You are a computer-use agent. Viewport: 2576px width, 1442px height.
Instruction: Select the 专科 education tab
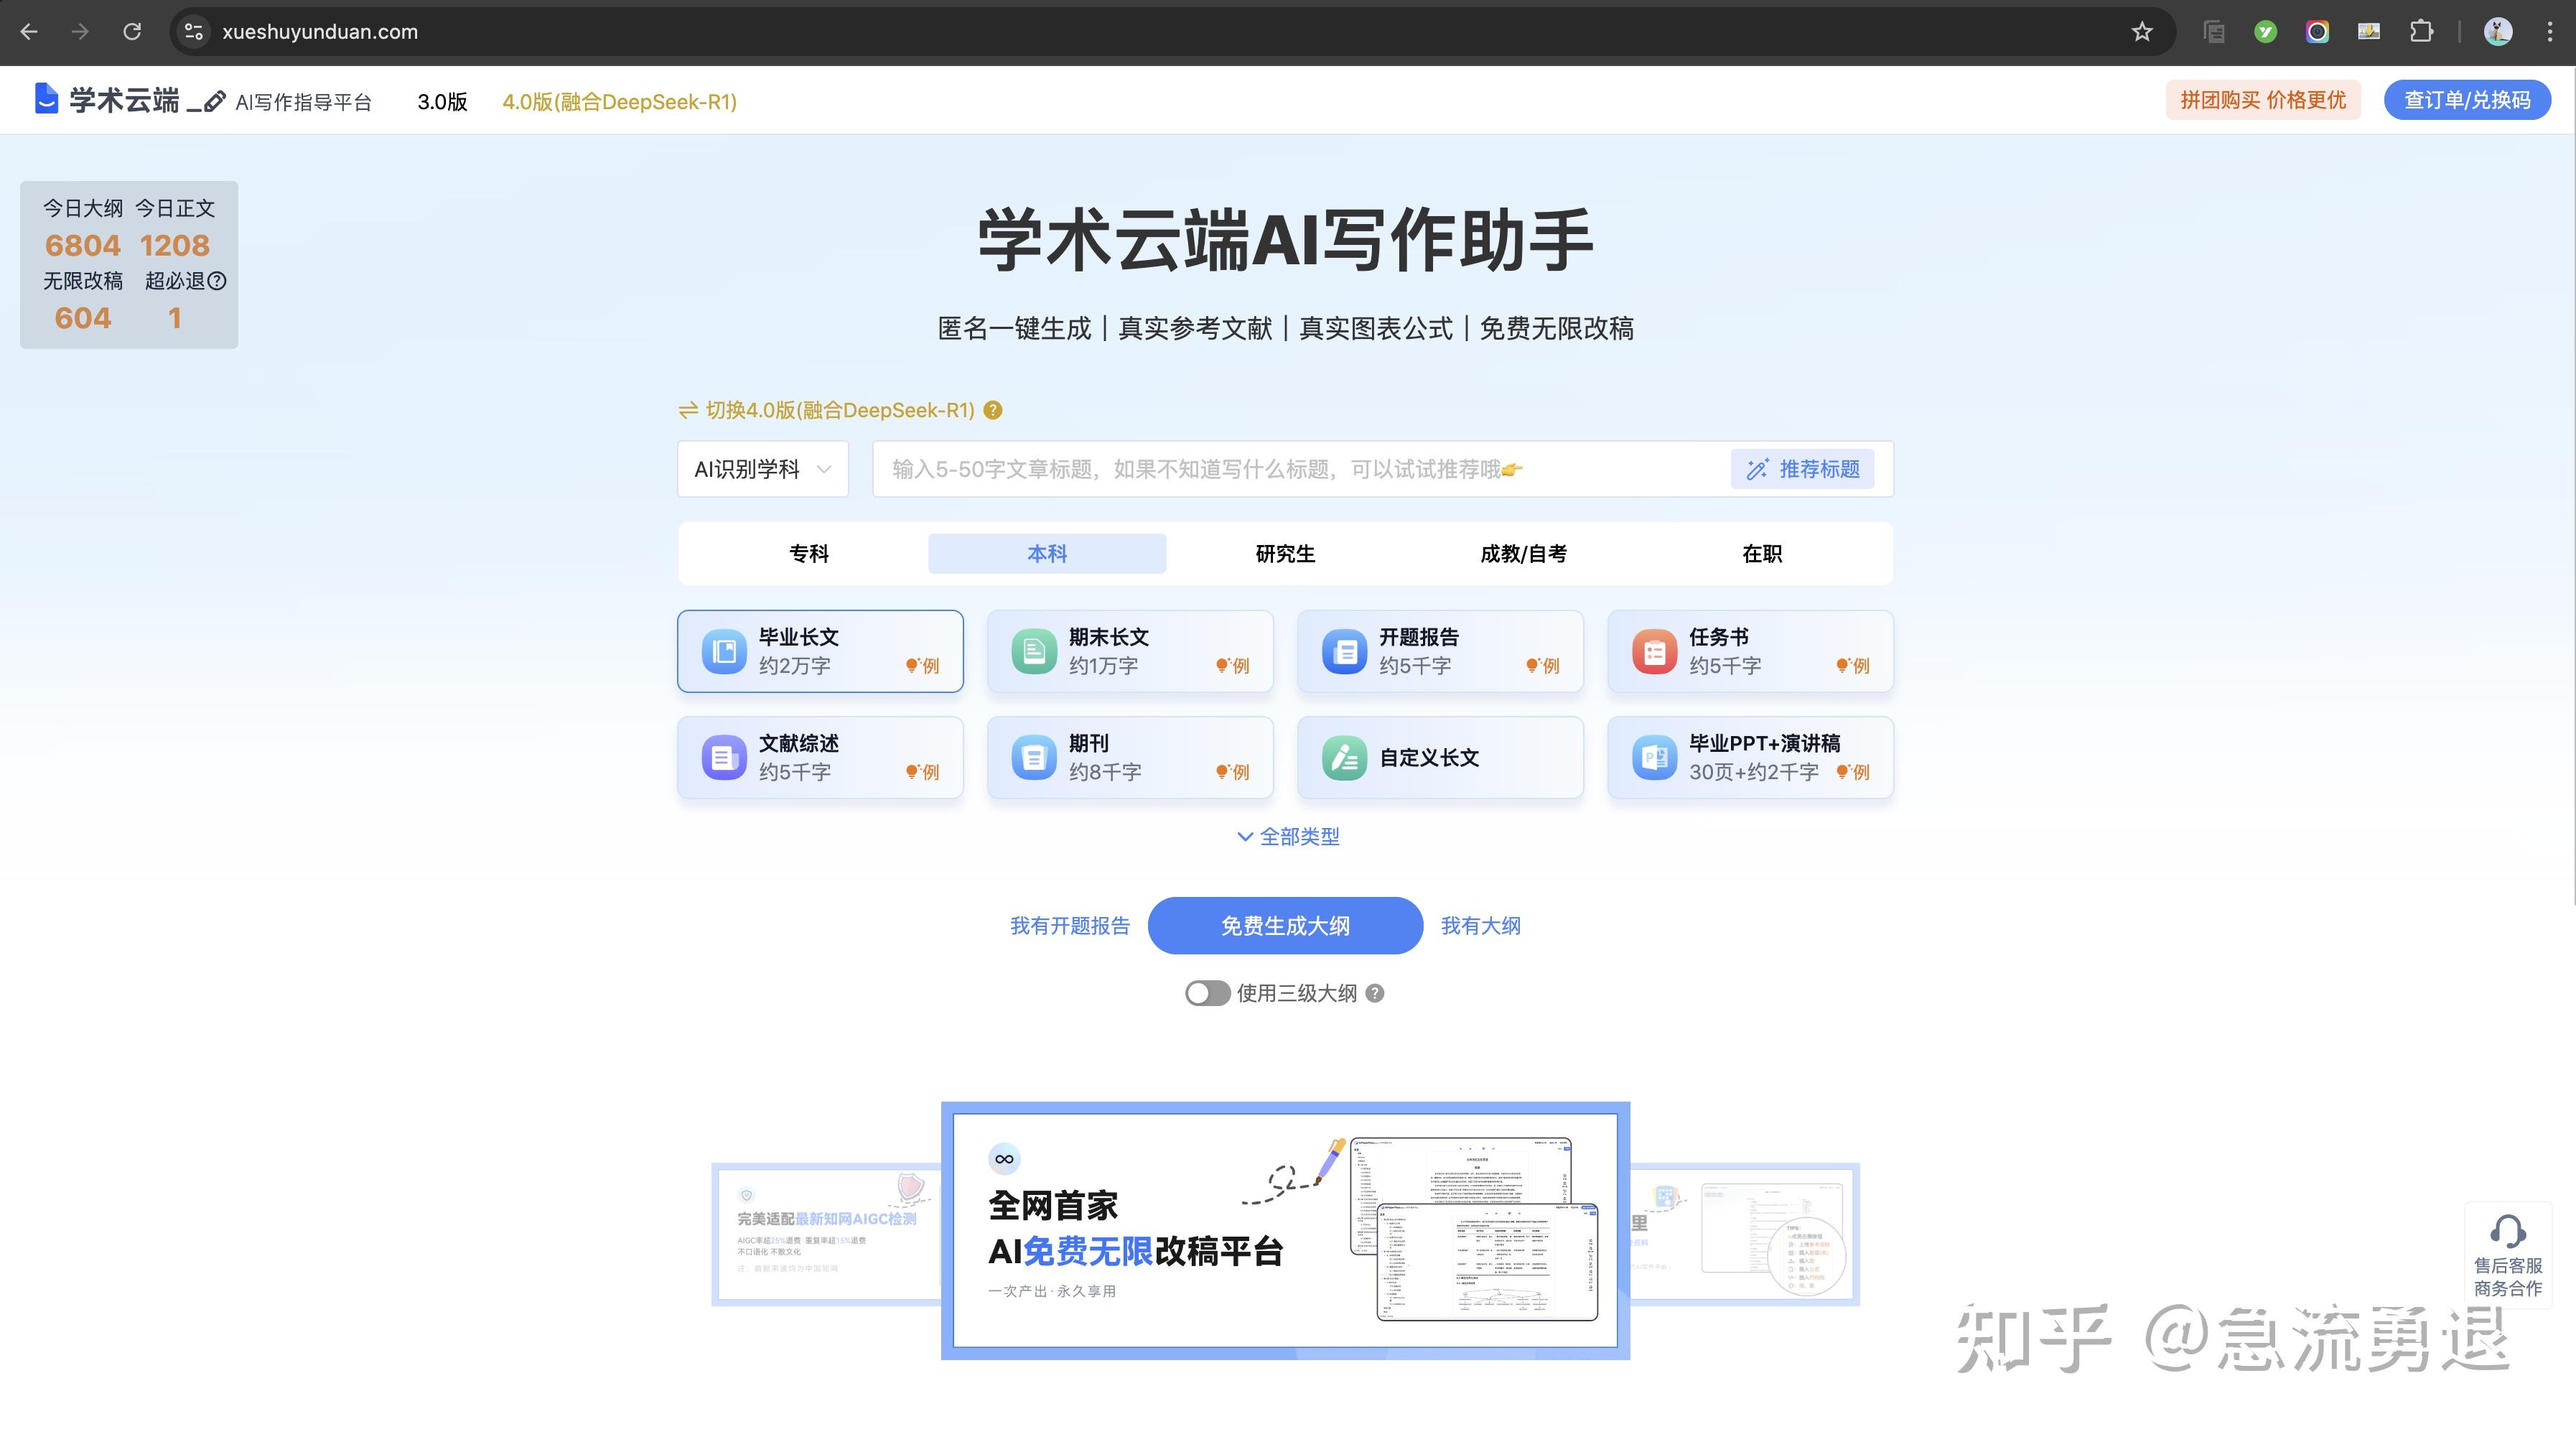click(809, 554)
